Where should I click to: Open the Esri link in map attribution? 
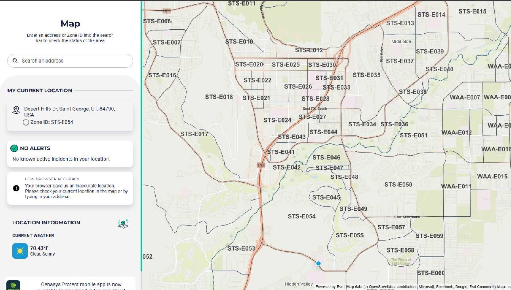tap(340, 287)
